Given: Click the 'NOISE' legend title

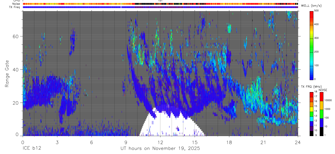Looking at the screenshot, I should [323, 90].
